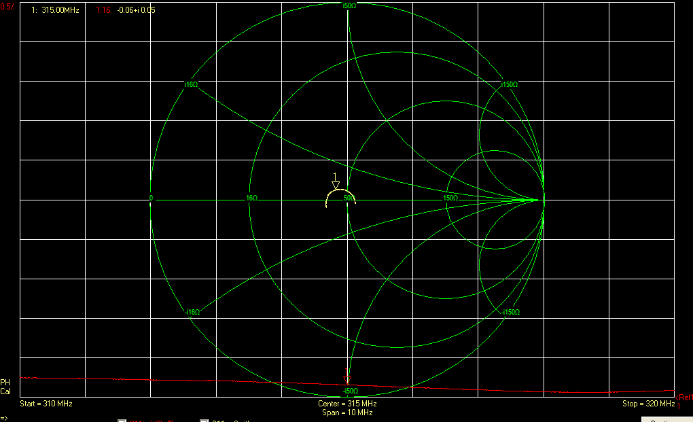Click the -i16Ω reactance label
The image size is (693, 422).
click(x=192, y=312)
